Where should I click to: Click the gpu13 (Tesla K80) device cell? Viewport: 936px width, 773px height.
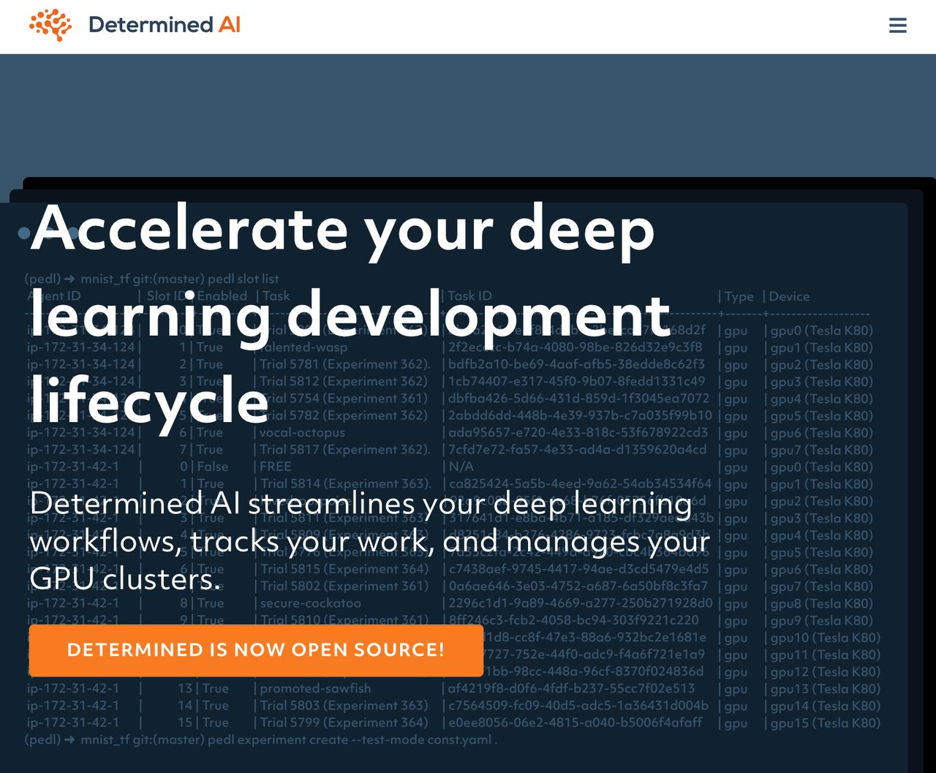(826, 688)
